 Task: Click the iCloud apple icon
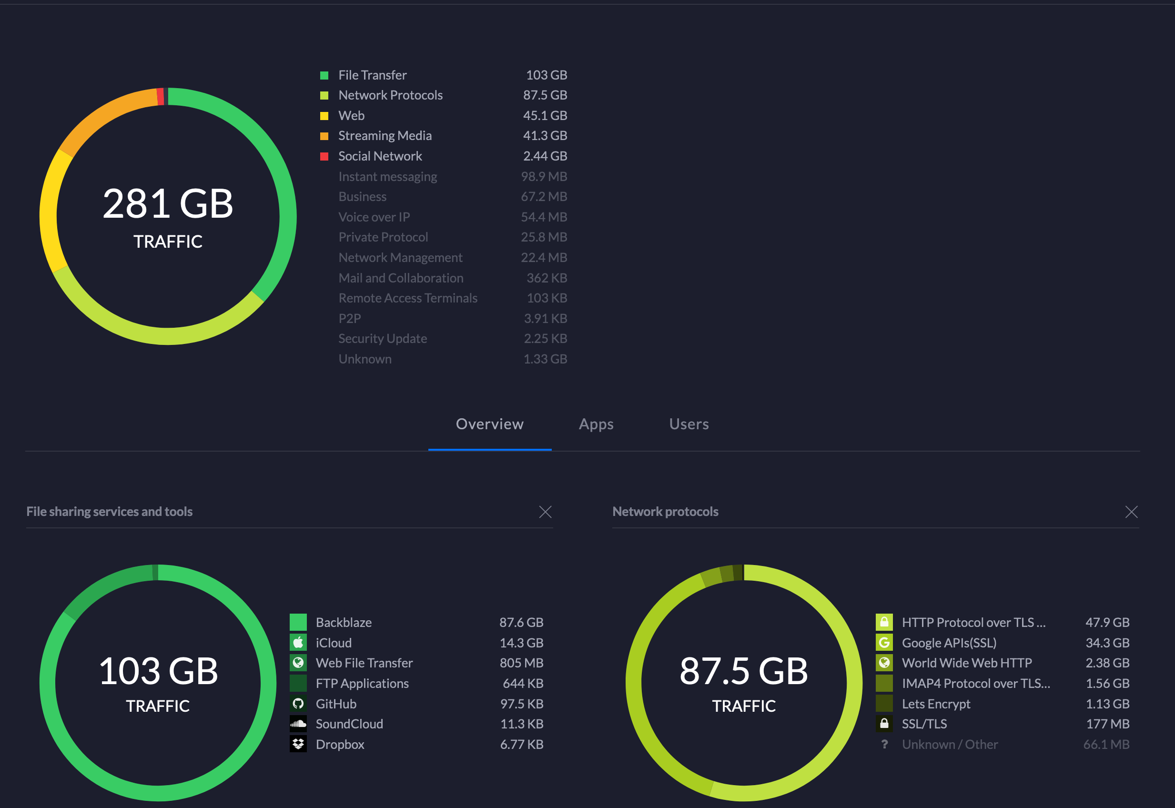[x=298, y=643]
